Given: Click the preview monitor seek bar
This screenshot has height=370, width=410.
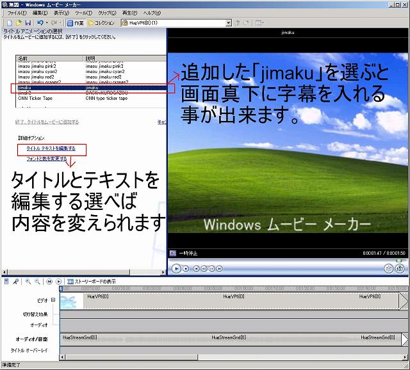Looking at the screenshot, I should click(288, 261).
